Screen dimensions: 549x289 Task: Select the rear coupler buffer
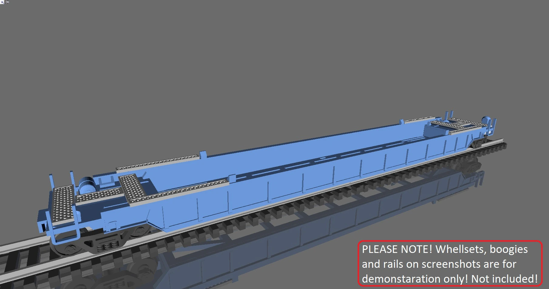coord(485,120)
